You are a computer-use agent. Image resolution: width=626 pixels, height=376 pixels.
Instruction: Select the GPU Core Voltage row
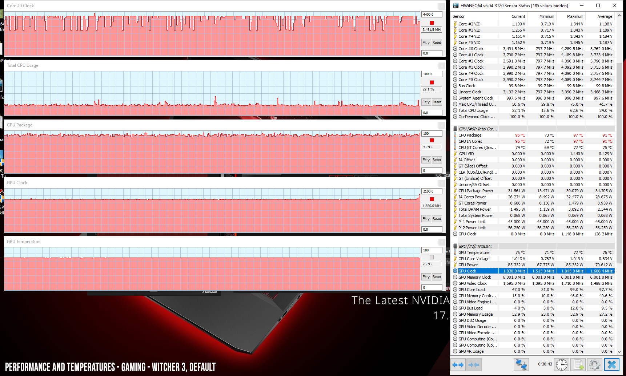pyautogui.click(x=533, y=259)
